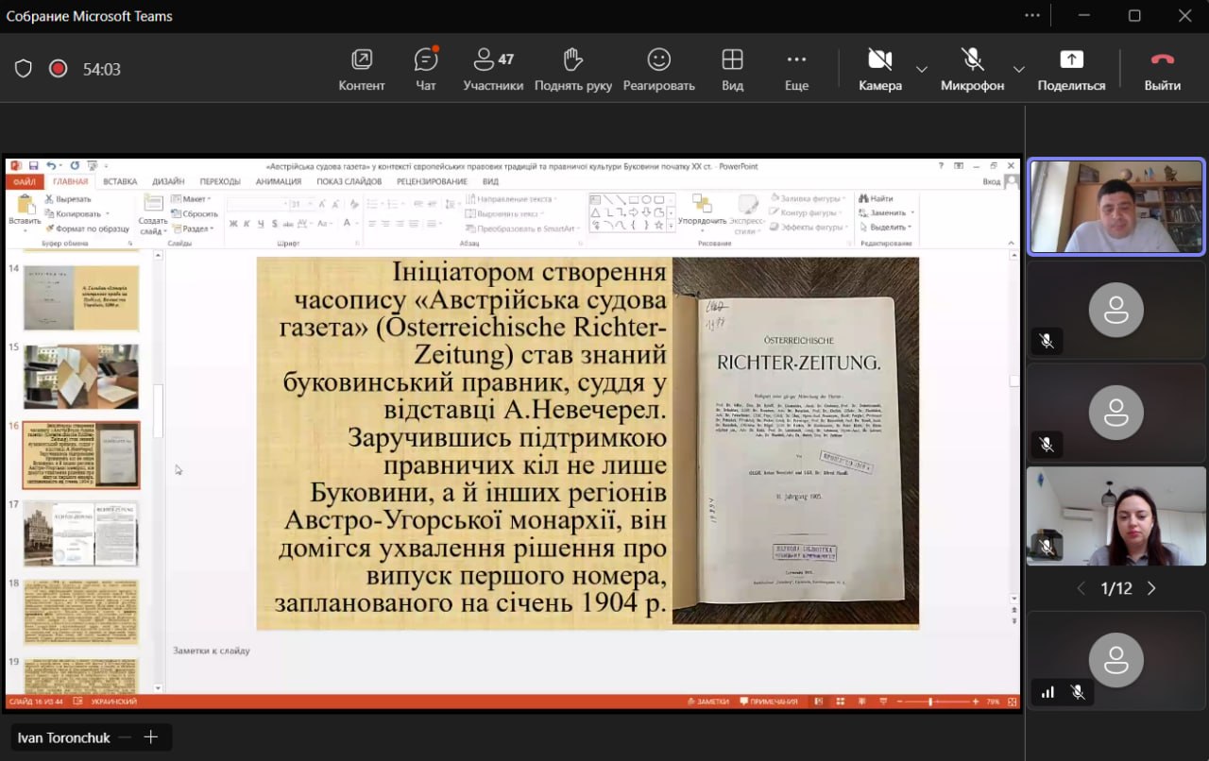Expand camera device options arrow

922,69
